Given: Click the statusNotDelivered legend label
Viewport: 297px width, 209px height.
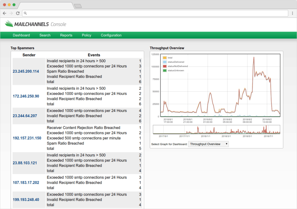Looking at the screenshot, I should click(x=178, y=66).
